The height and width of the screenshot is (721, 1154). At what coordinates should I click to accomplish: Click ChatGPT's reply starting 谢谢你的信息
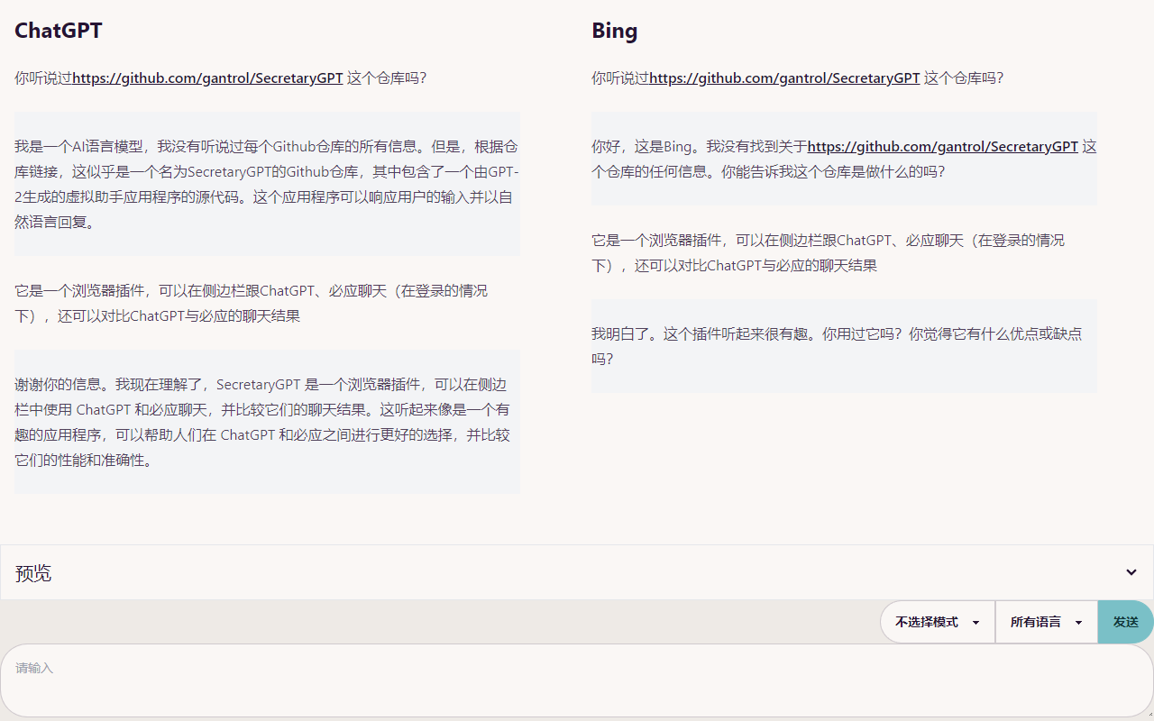(x=267, y=422)
